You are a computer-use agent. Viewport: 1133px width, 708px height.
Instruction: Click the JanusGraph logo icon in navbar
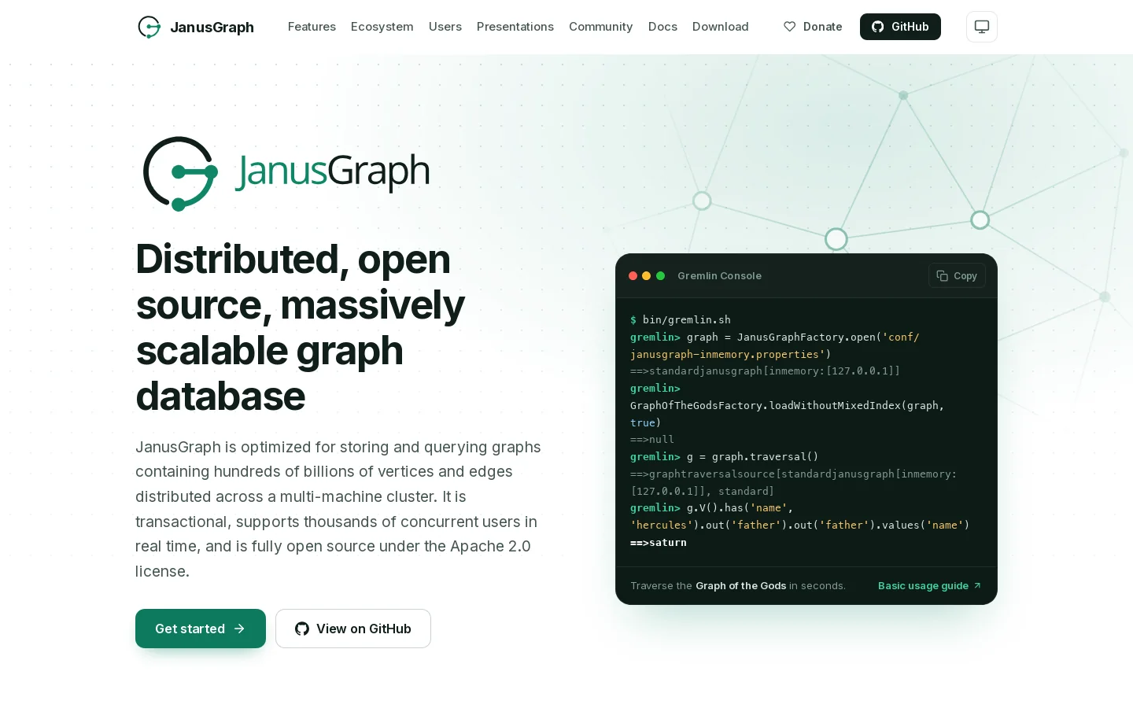click(149, 27)
